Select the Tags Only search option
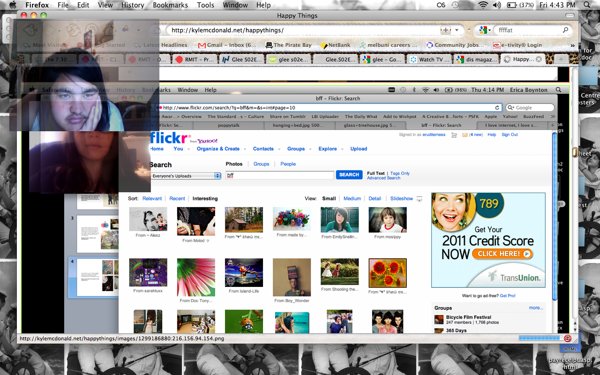This screenshot has height=375, width=600. tap(400, 173)
